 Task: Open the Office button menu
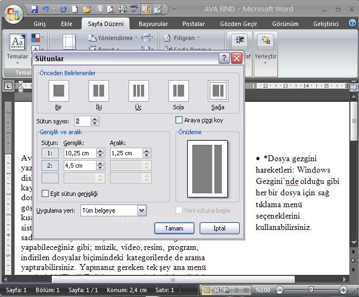point(13,14)
